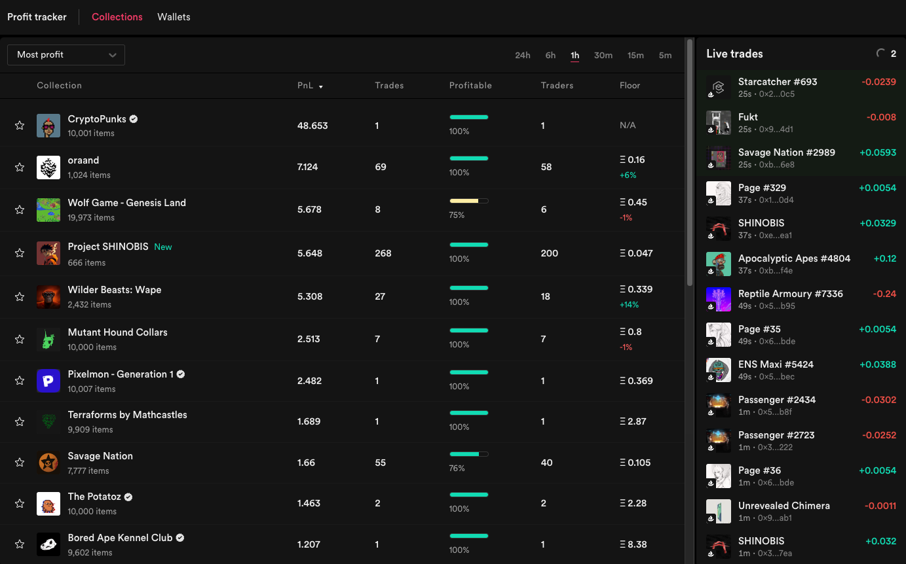906x564 pixels.
Task: Open the CryptoPunks collection avatar
Action: click(48, 126)
